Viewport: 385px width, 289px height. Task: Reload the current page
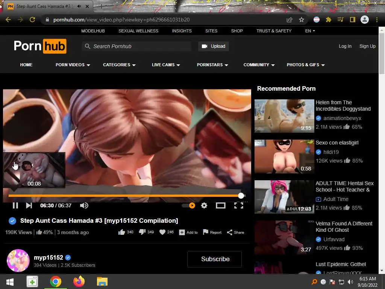click(x=32, y=20)
